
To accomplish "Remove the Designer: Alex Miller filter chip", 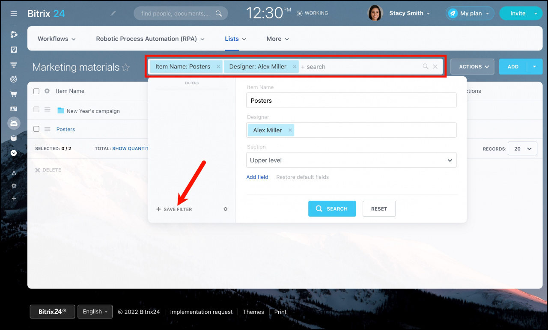I will [295, 67].
